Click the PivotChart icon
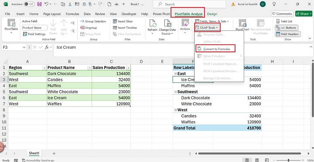Image resolution: width=314 pixels, height=162 pixels. pos(242,23)
